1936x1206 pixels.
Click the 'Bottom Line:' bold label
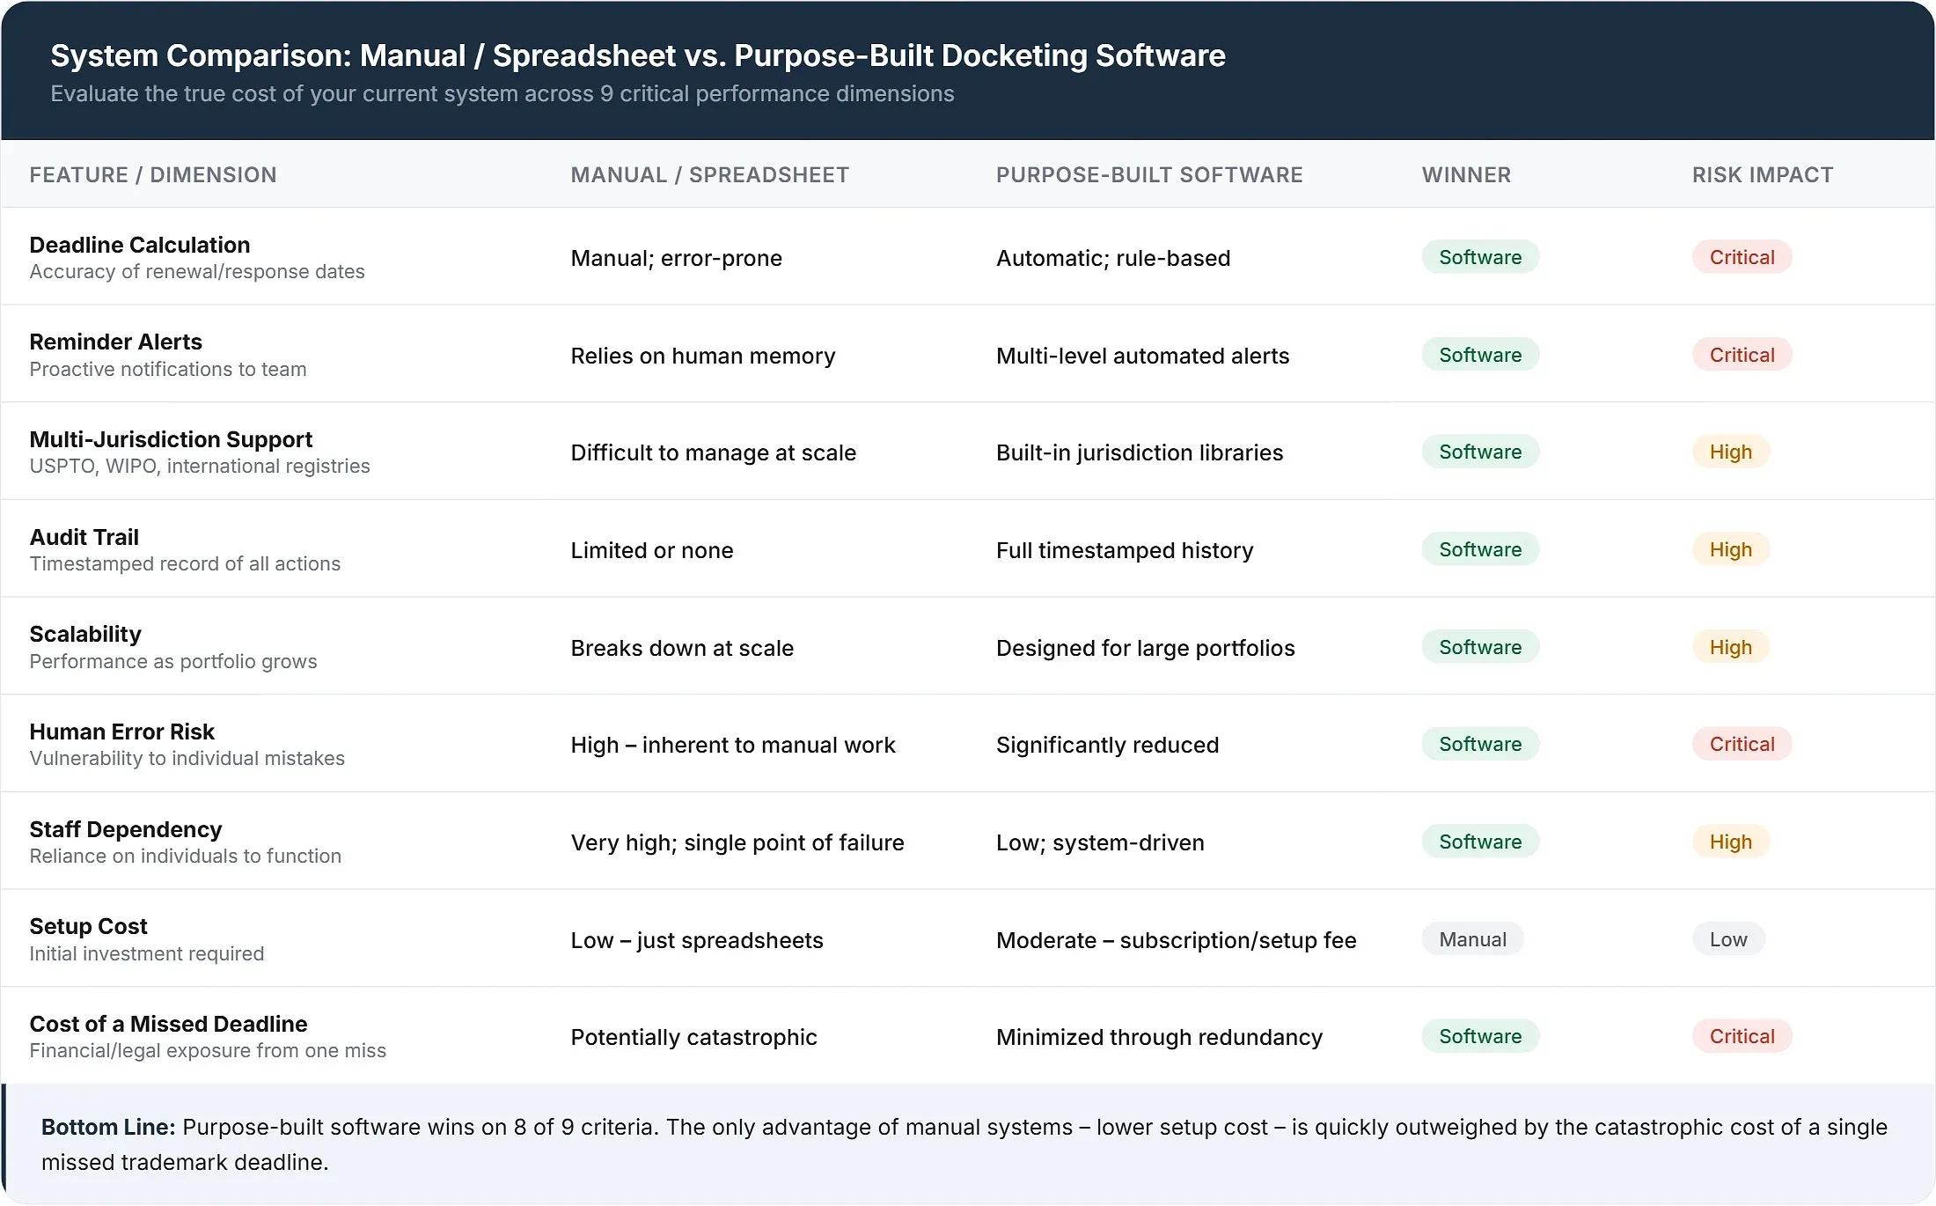(108, 1127)
